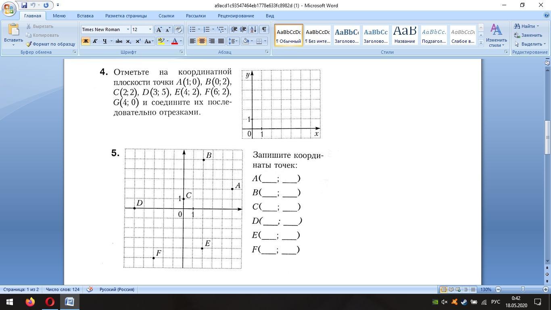The width and height of the screenshot is (551, 310).
Task: Justify text alignment
Action: pyautogui.click(x=221, y=41)
